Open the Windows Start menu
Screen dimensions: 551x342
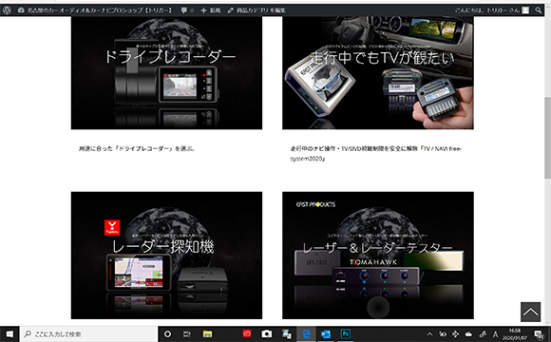coord(9,333)
